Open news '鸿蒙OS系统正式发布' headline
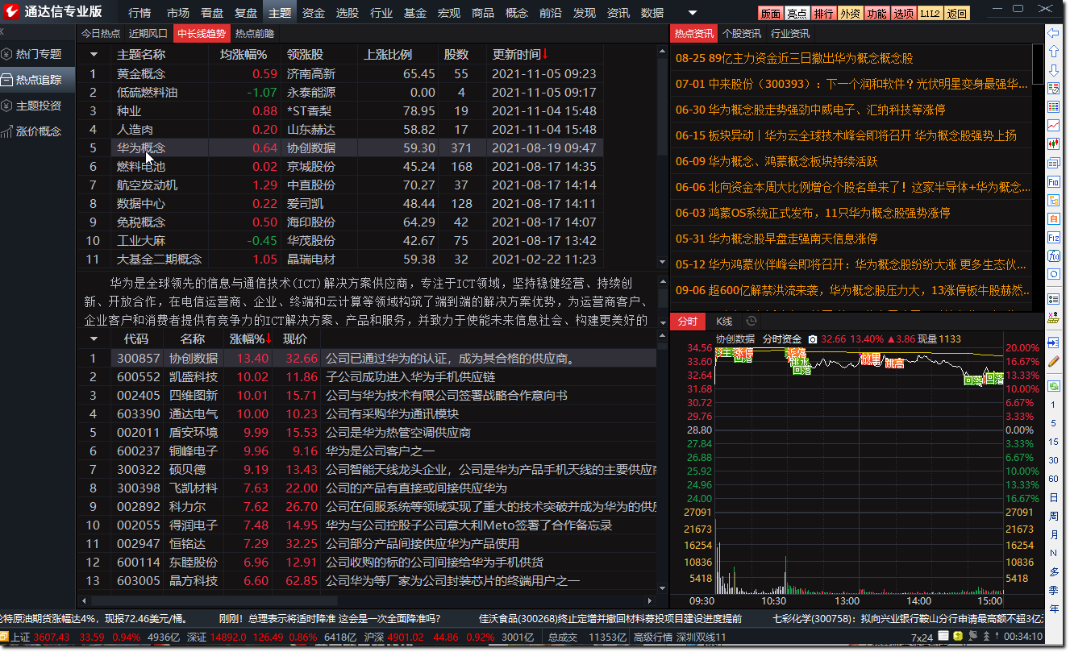This screenshot has height=652, width=1070. coord(813,213)
